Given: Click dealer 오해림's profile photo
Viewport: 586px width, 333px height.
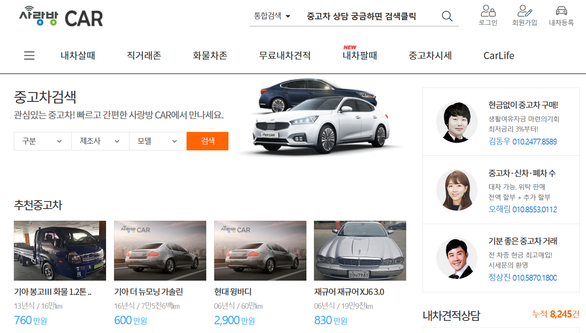Looking at the screenshot, I should 457,190.
